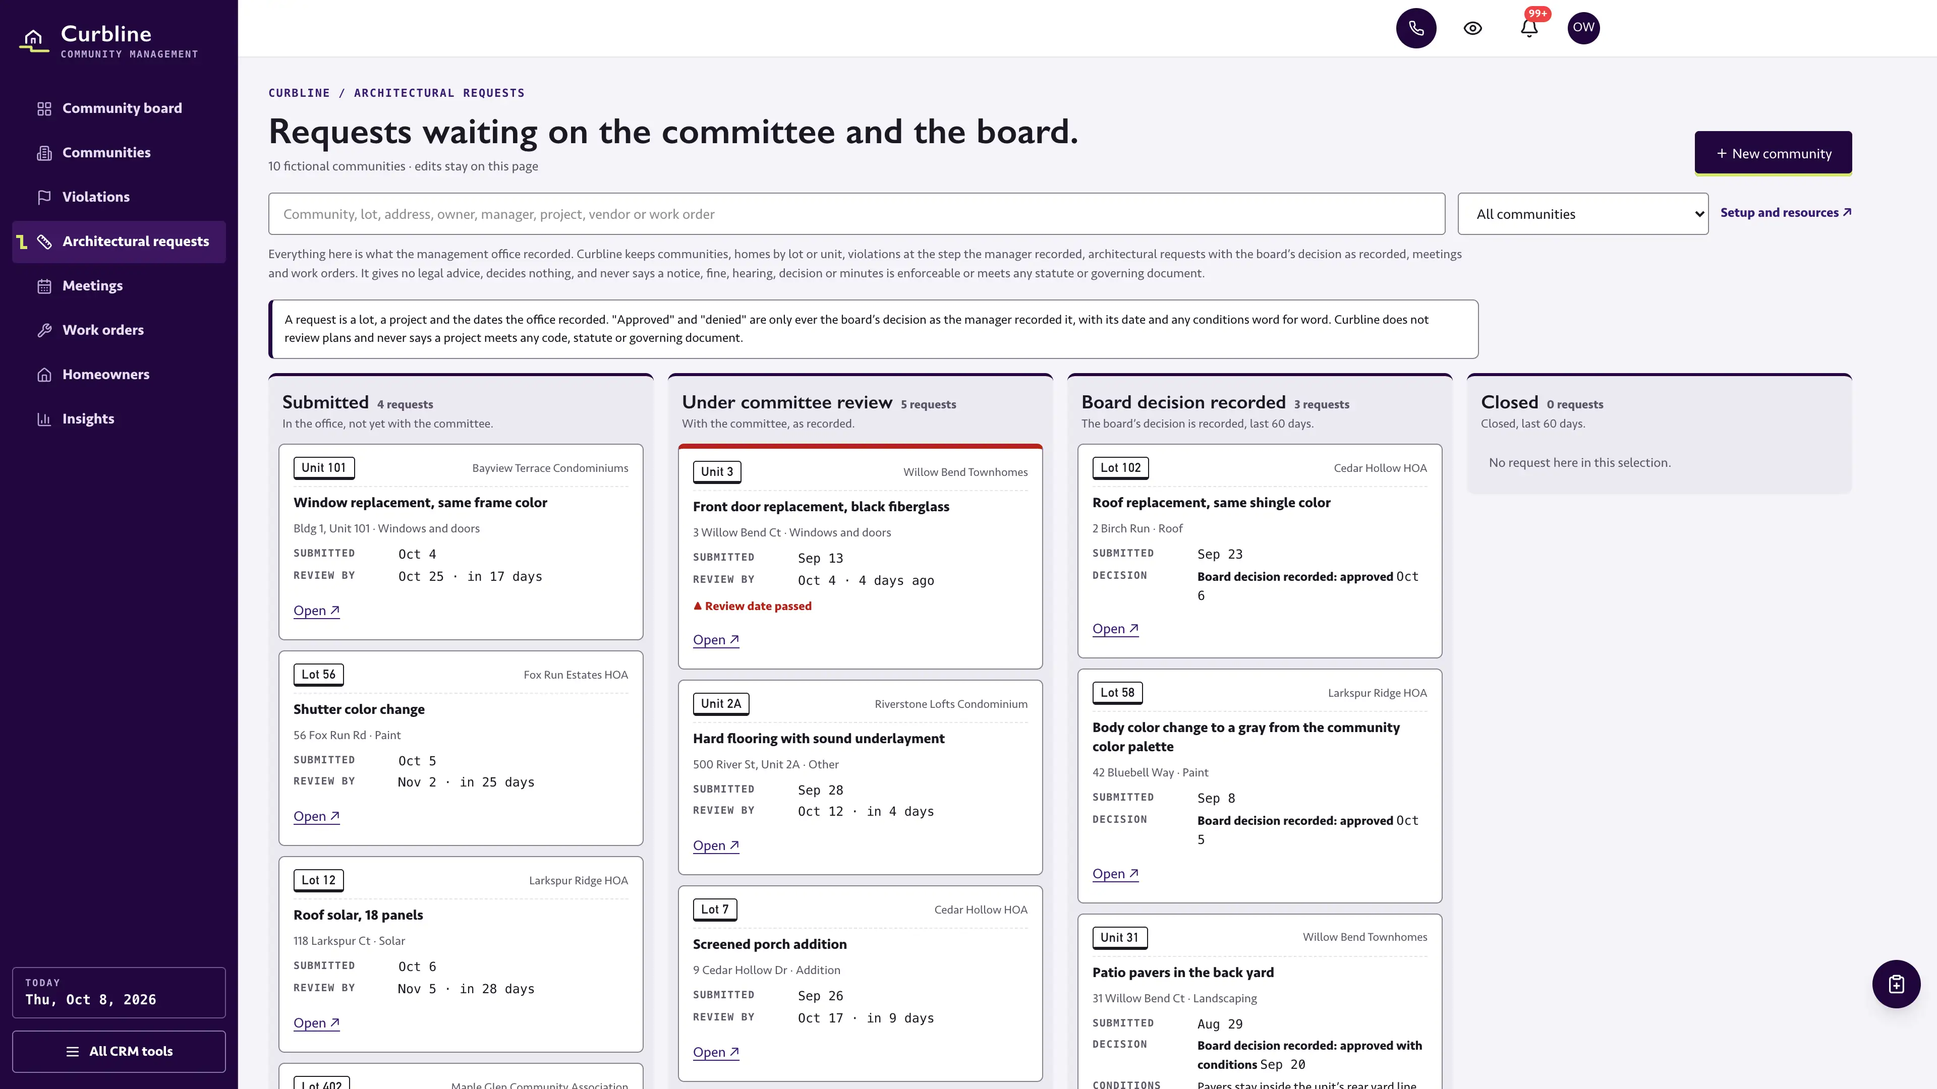The height and width of the screenshot is (1089, 1937).
Task: Open notifications bell with 99+ badge
Action: (x=1529, y=28)
